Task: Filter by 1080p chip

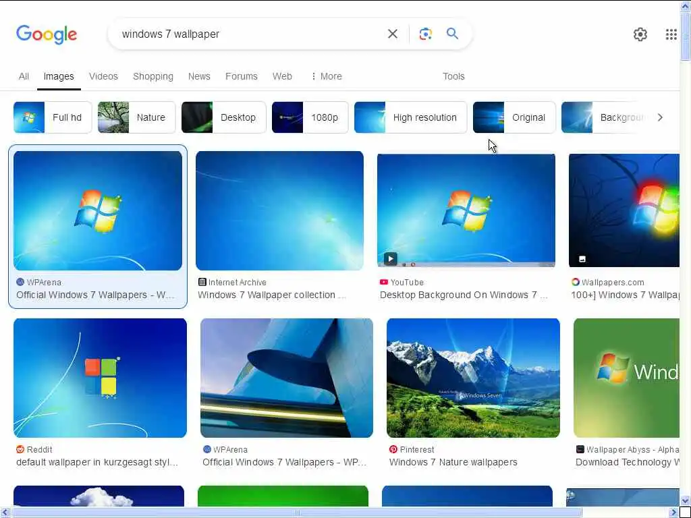Action: point(310,117)
